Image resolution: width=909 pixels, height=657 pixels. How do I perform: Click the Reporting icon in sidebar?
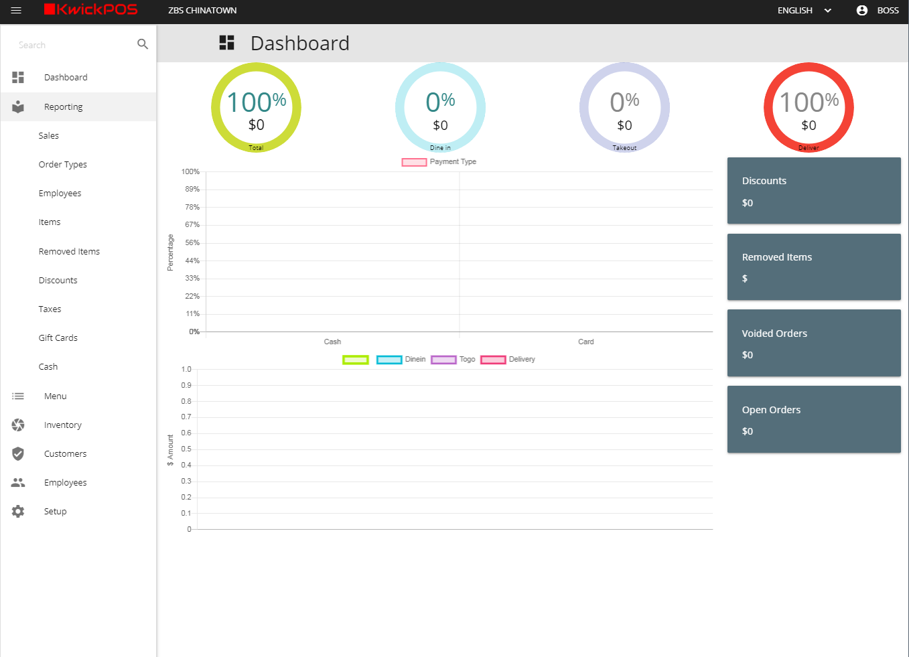tap(18, 106)
